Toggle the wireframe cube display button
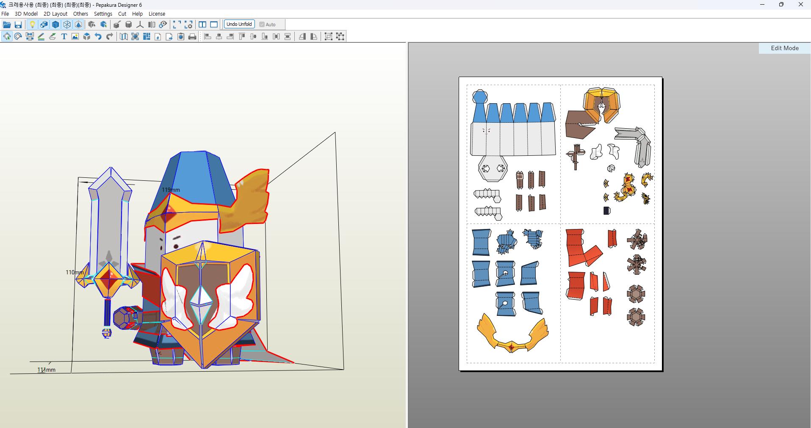The height and width of the screenshot is (428, 811). pyautogui.click(x=67, y=25)
